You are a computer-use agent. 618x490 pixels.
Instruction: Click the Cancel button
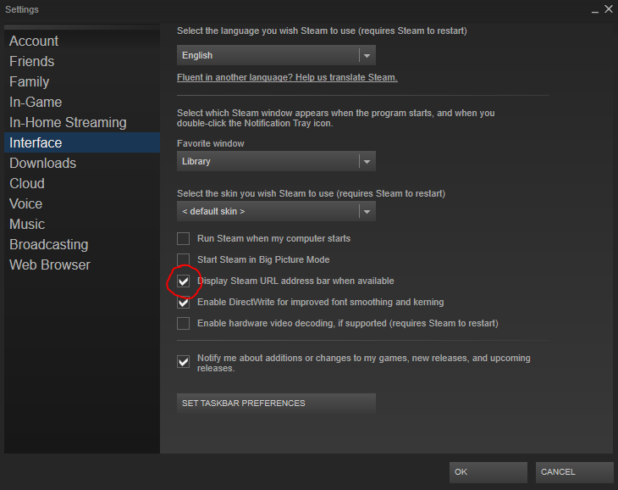[x=574, y=472]
